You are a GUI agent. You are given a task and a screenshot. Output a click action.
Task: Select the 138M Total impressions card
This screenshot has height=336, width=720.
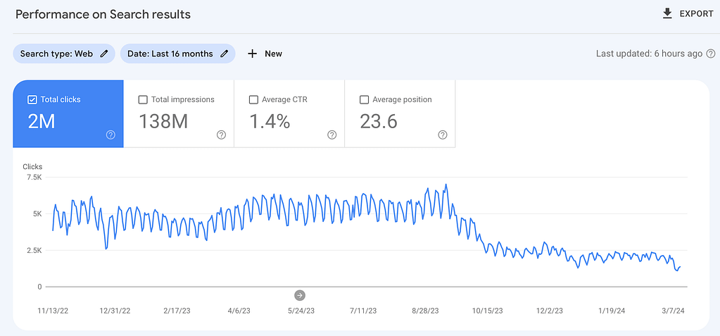179,114
